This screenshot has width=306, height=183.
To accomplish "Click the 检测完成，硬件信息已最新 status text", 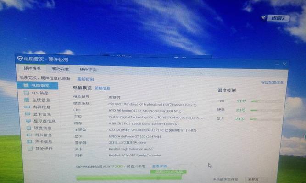I will tap(45, 78).
